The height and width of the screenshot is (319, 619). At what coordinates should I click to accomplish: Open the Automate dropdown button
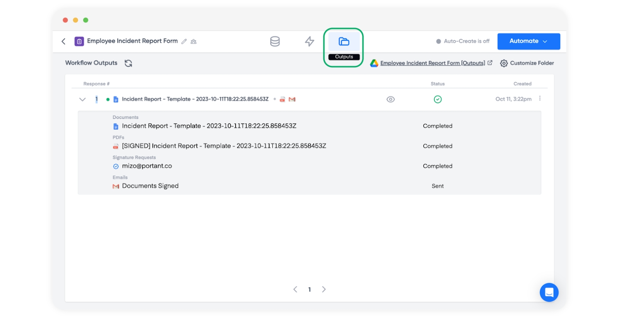(x=528, y=41)
